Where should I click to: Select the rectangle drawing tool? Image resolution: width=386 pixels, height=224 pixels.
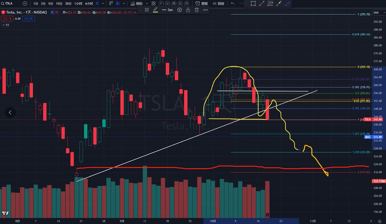[253, 4]
